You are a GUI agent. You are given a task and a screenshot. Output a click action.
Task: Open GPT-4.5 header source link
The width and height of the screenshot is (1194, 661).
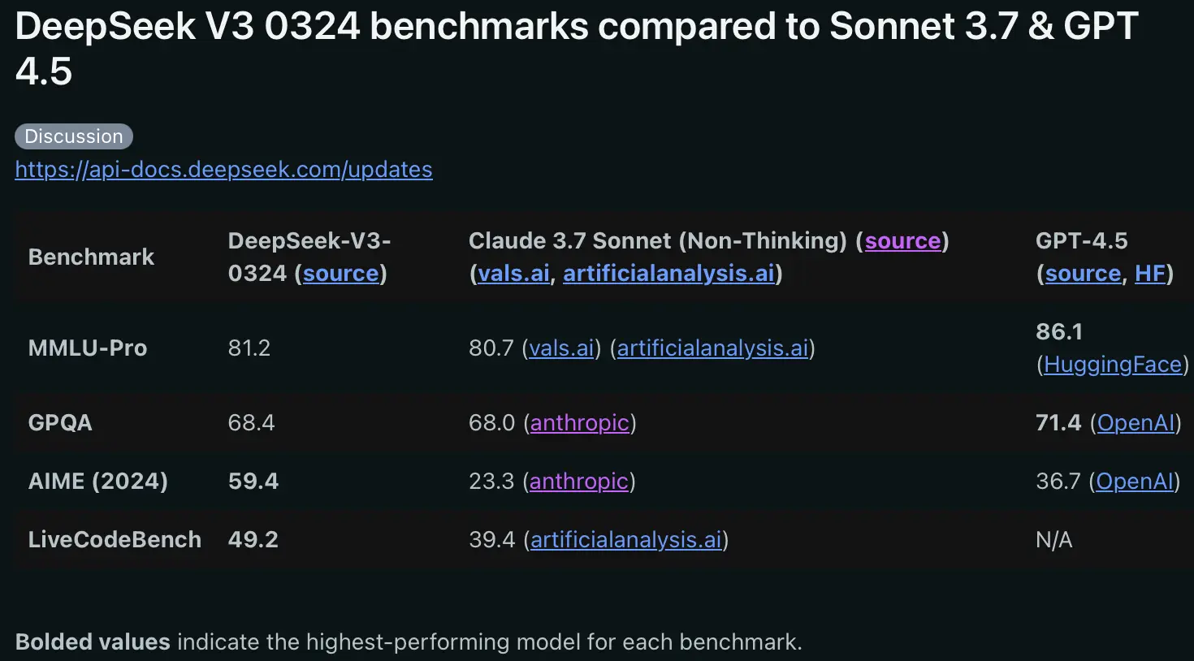(1082, 274)
